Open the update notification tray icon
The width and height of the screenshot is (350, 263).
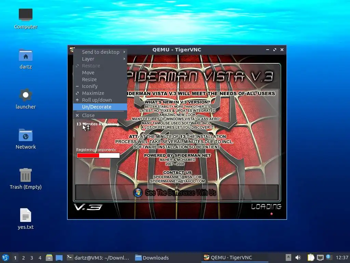pyautogui.click(x=329, y=257)
